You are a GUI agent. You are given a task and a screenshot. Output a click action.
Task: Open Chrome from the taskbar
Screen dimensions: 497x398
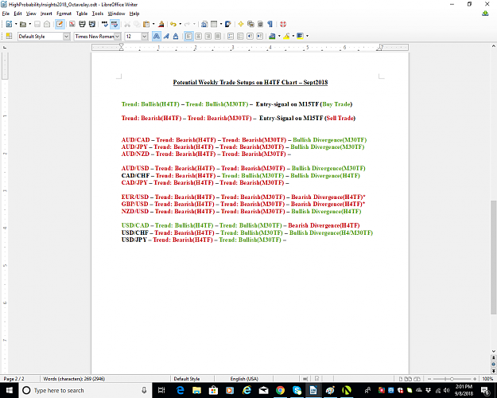[x=280, y=390]
